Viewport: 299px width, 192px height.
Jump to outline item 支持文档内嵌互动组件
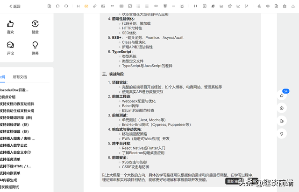[x=17, y=104]
